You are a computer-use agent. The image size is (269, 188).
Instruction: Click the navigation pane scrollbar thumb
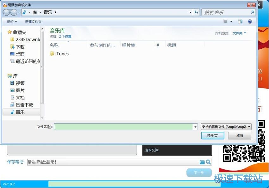point(42,67)
